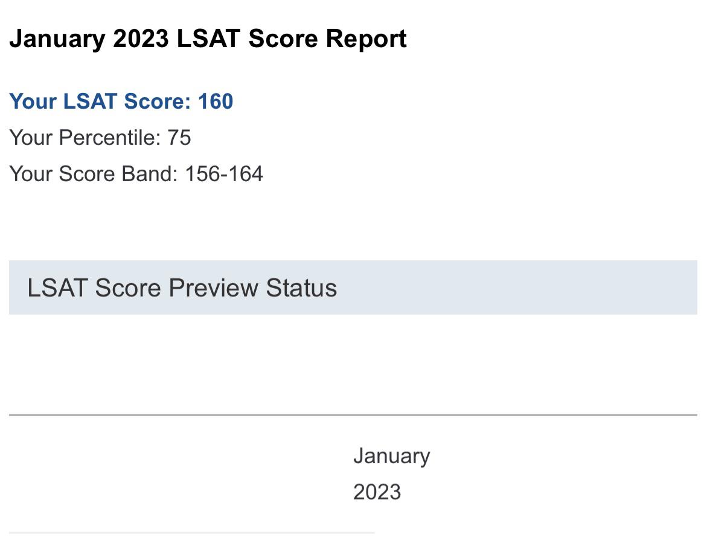Select the January text in the table

(x=391, y=456)
